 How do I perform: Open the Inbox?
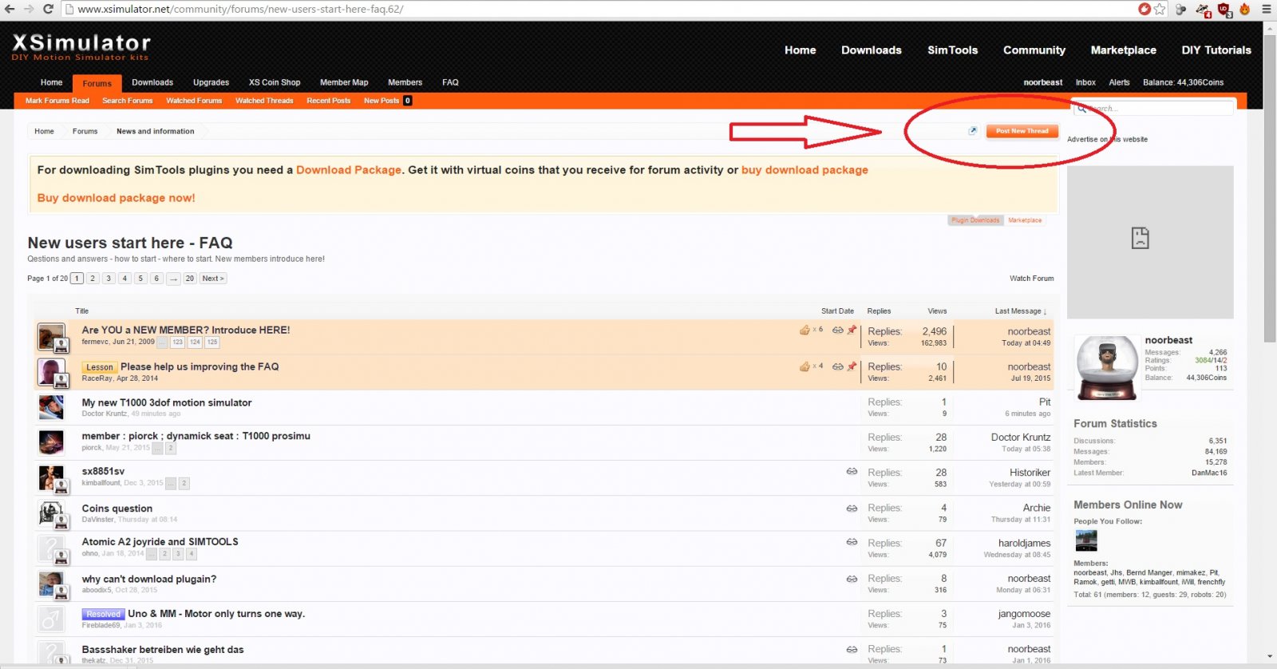pos(1085,82)
